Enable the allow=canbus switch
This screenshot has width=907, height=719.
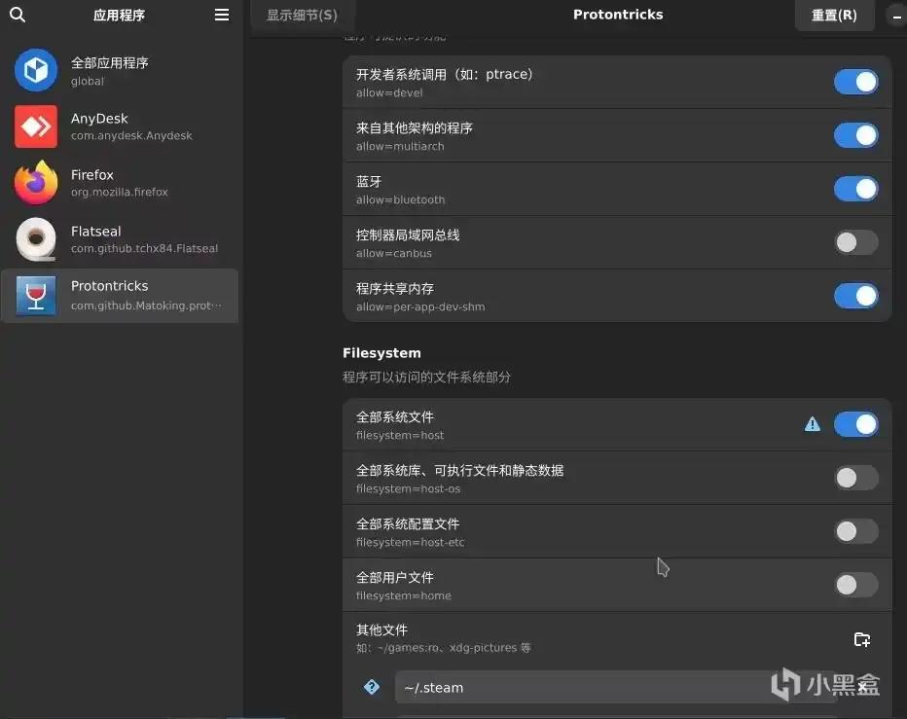click(x=856, y=242)
